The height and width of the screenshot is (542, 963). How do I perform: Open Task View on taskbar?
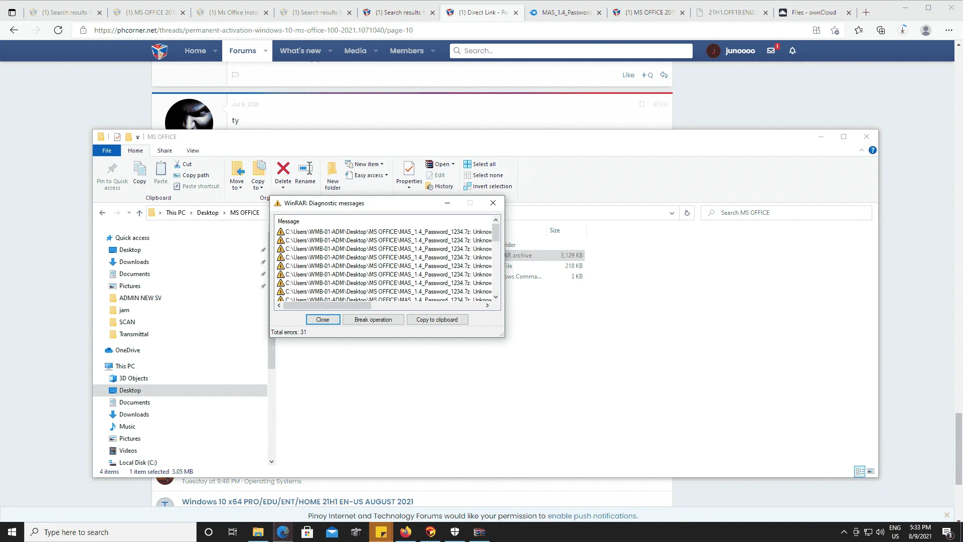coord(232,532)
